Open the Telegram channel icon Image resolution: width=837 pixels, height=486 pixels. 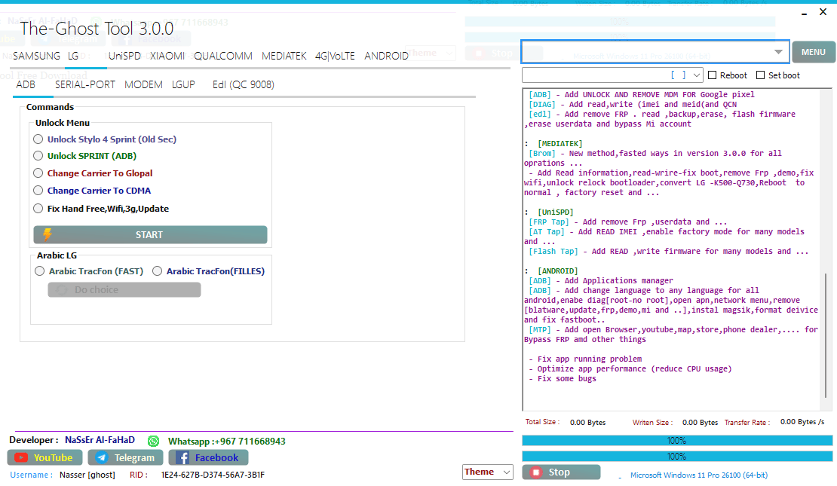point(102,457)
